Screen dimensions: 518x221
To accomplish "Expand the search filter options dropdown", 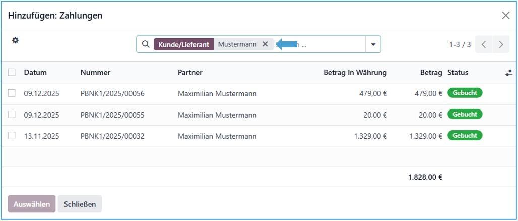I will [373, 44].
